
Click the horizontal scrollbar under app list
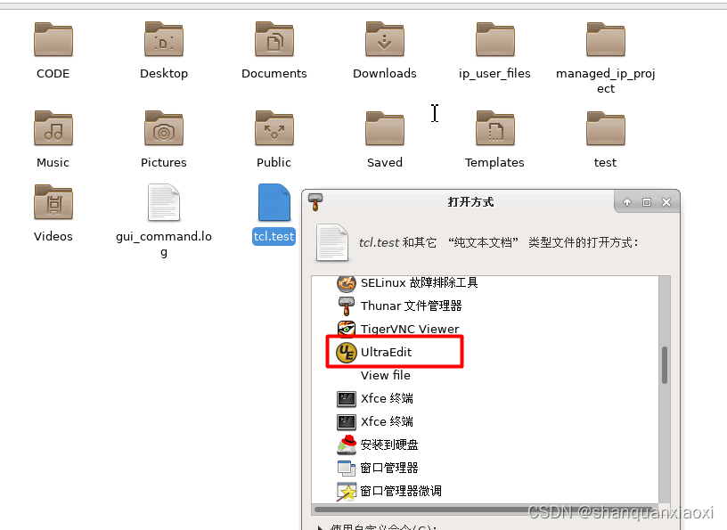[486, 510]
